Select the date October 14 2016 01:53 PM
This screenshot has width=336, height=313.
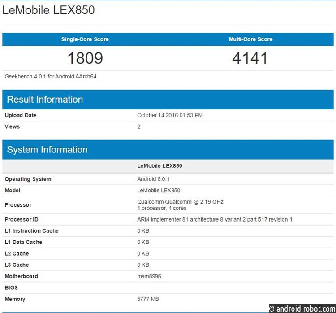[170, 115]
